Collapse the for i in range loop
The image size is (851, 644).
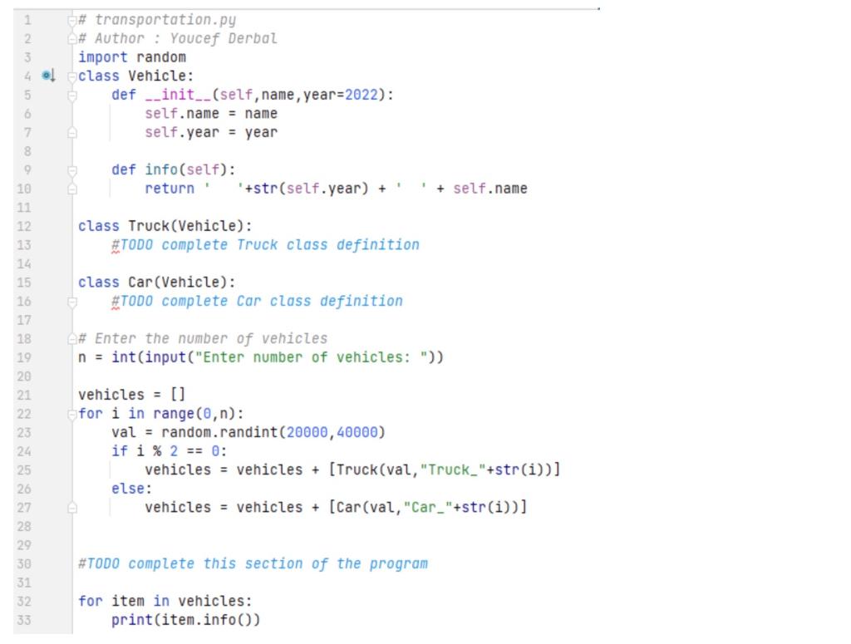coord(72,415)
